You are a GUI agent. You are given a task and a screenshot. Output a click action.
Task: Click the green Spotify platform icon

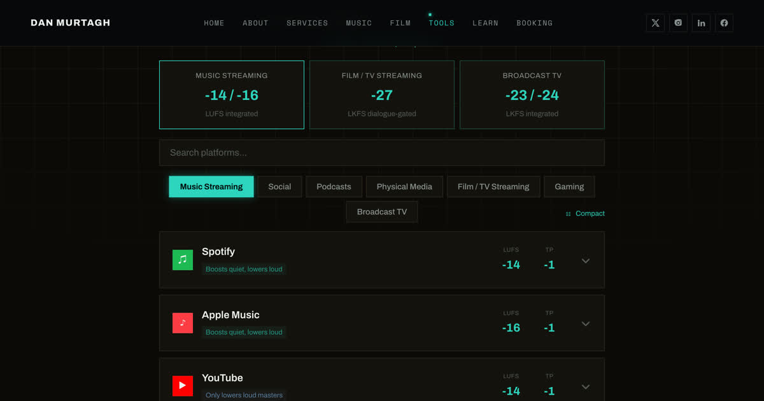tap(183, 260)
